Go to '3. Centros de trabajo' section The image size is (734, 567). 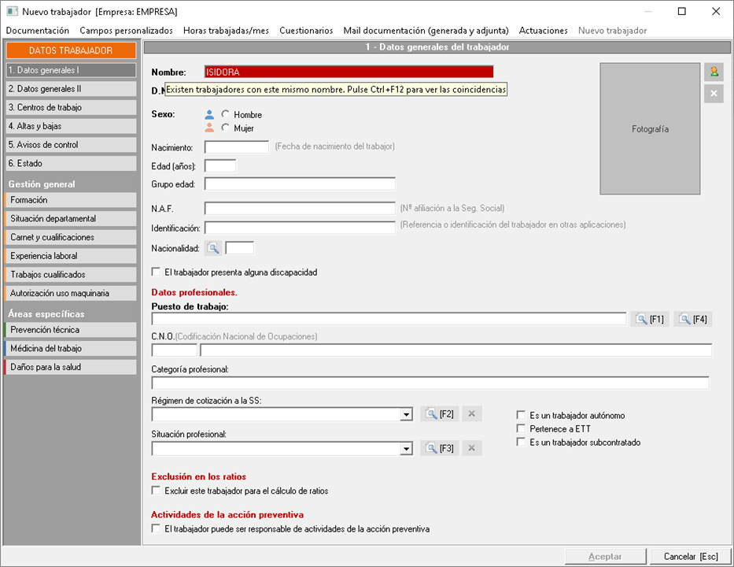pos(60,107)
